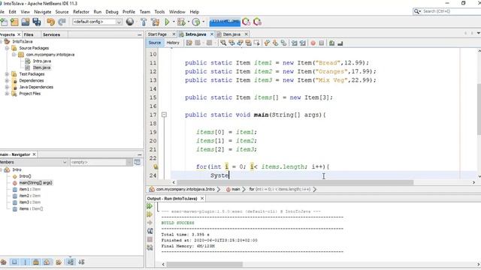The width and height of the screenshot is (481, 270).
Task: Click com.mycompany.intotojava.Intro in the breadcrumb
Action: click(x=186, y=189)
